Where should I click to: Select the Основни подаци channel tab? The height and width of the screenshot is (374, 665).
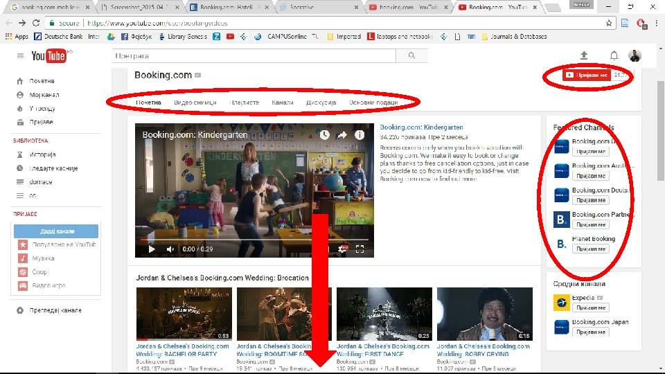373,103
